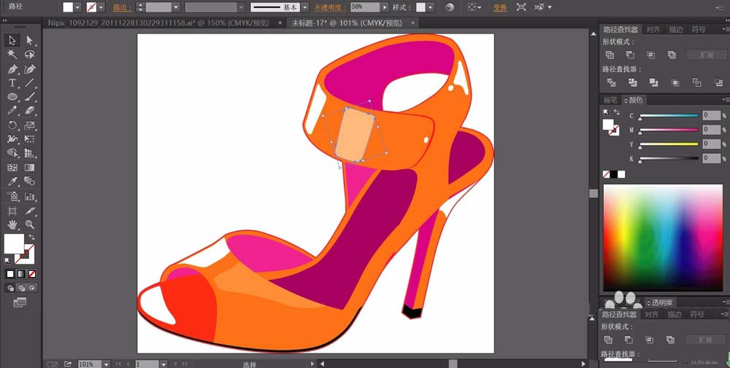Image resolution: width=730 pixels, height=368 pixels.
Task: Activate the Type (T) tool
Action: pyautogui.click(x=12, y=83)
